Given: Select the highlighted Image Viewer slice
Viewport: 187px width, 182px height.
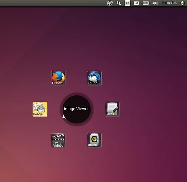Looking at the screenshot, I should (40, 109).
